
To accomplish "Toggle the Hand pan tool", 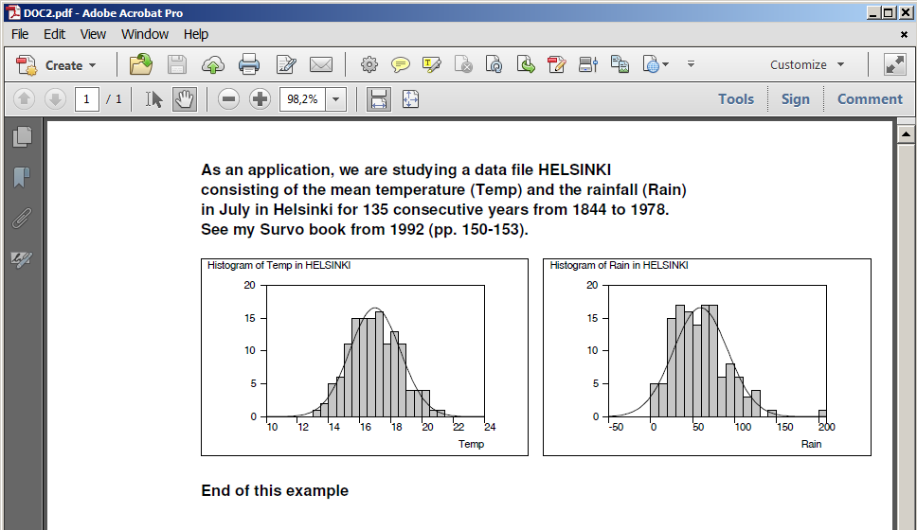I will (184, 99).
